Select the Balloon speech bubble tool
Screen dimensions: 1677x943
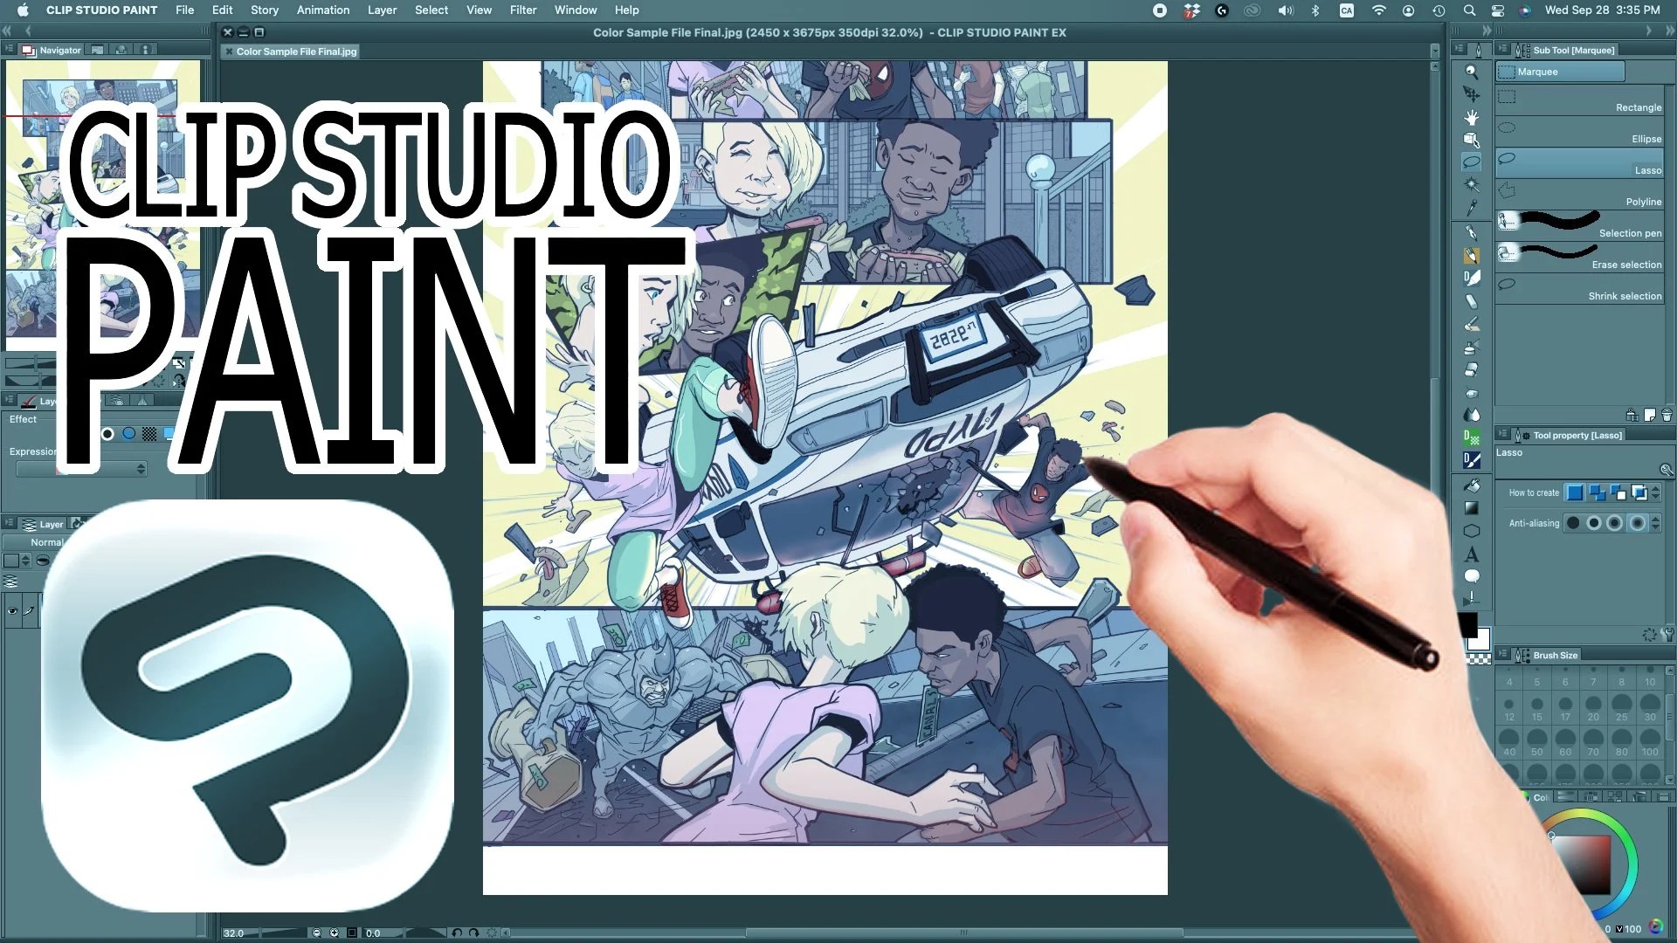point(1471,576)
